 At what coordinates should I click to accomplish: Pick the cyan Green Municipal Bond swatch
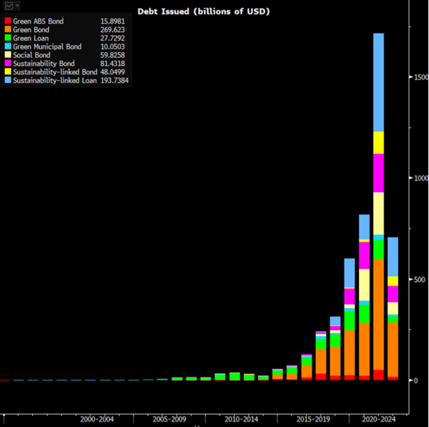(8, 47)
